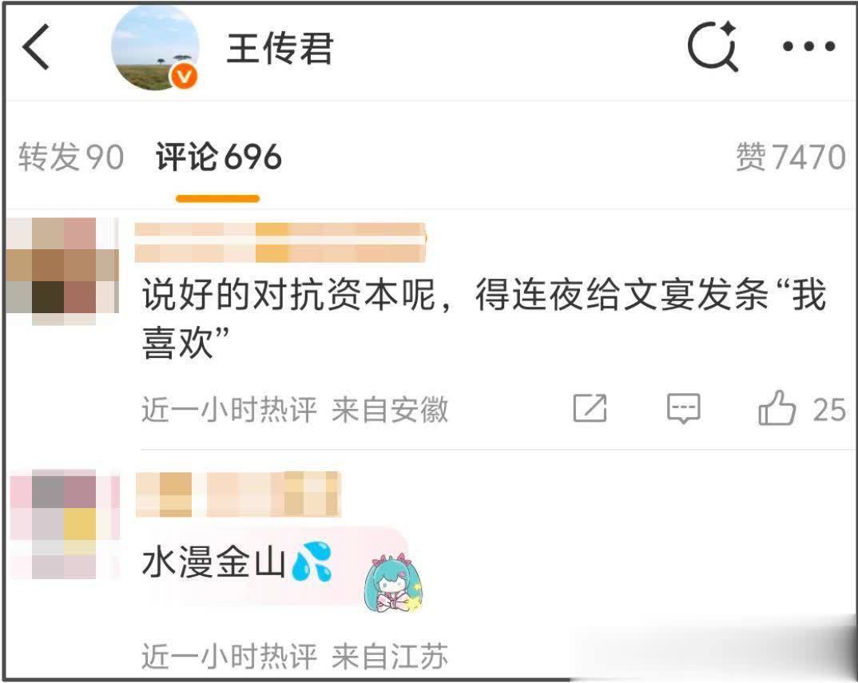Tap the 近一小时热评 来自安徽 label
858x683 pixels.
tap(295, 409)
